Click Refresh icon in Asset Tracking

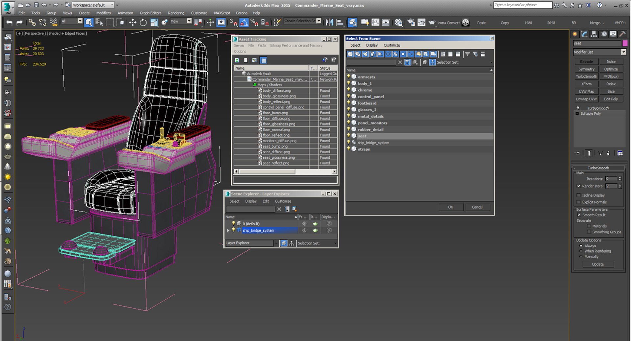[237, 60]
